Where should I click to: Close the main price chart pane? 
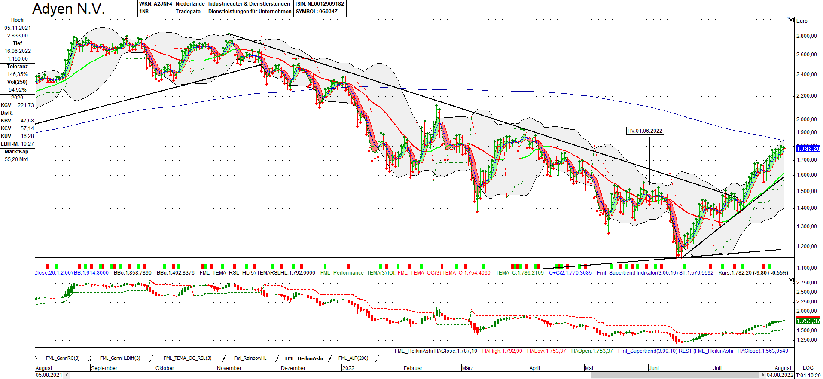pos(791,20)
